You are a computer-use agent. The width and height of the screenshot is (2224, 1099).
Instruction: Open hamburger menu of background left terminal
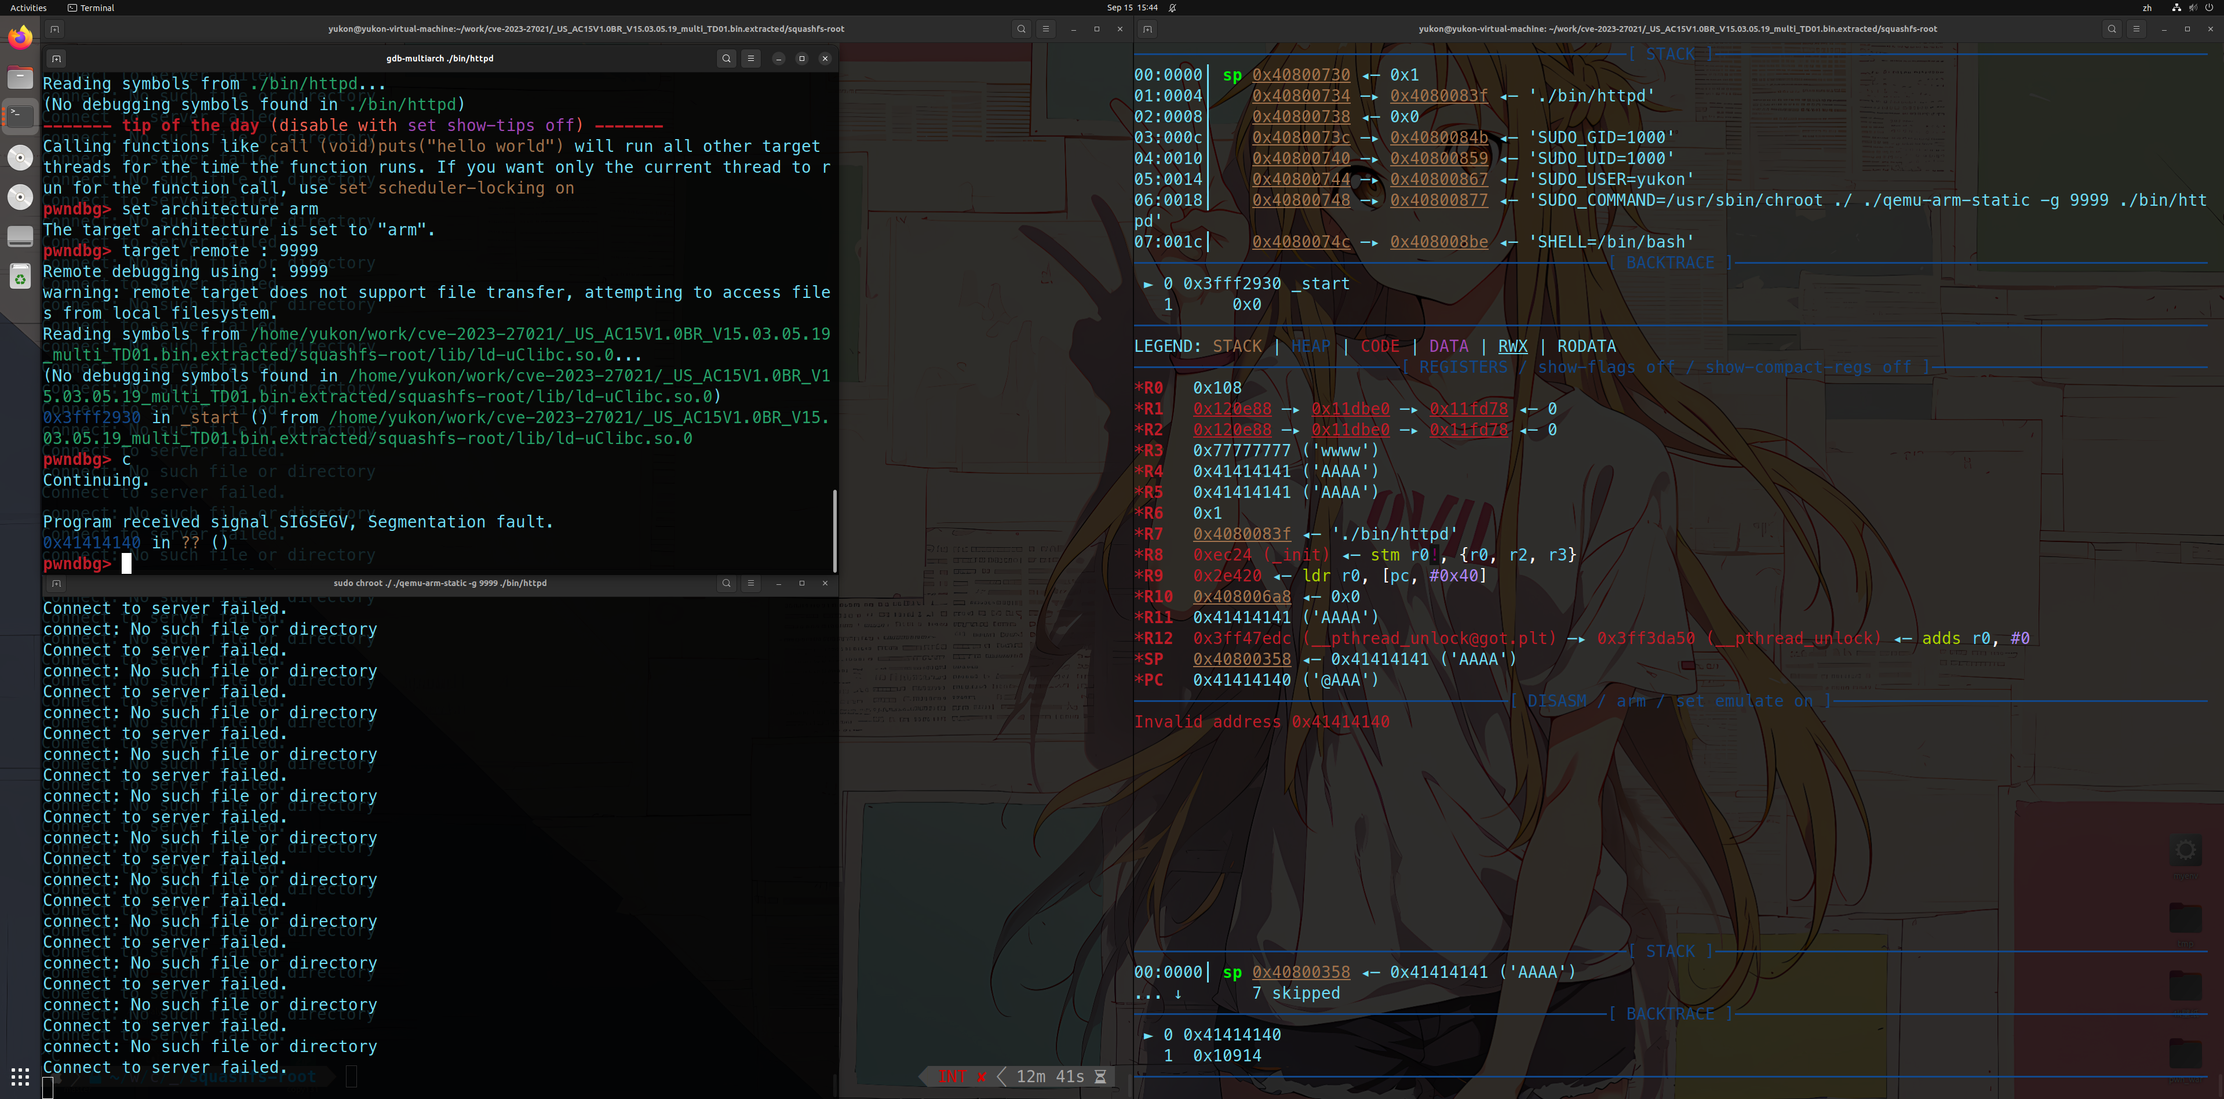1045,28
